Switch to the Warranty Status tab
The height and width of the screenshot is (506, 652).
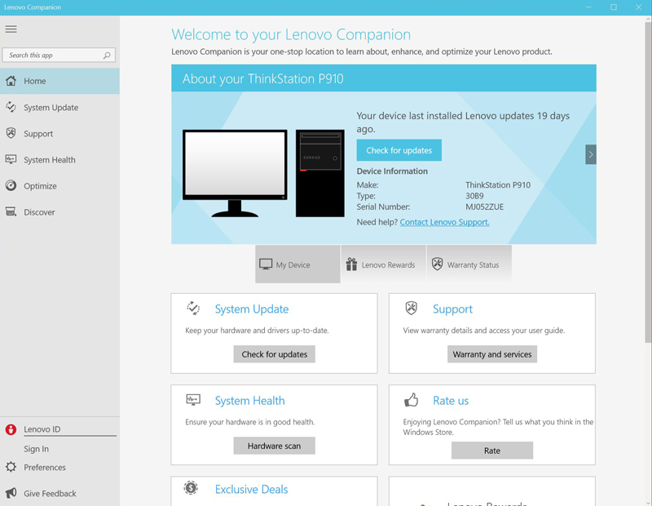[x=469, y=264]
